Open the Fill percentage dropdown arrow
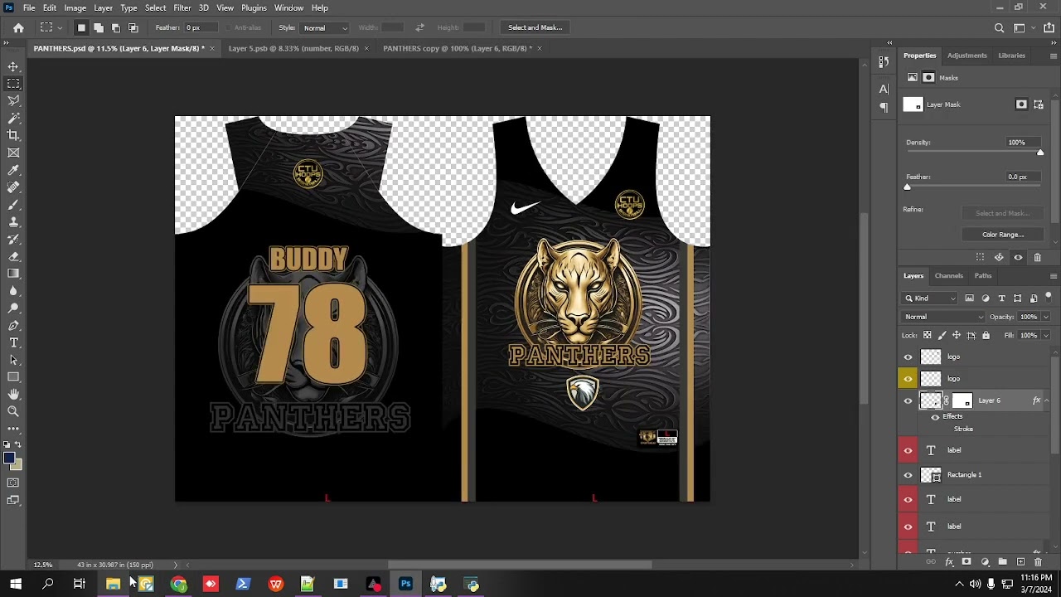1061x597 pixels. pyautogui.click(x=1045, y=335)
